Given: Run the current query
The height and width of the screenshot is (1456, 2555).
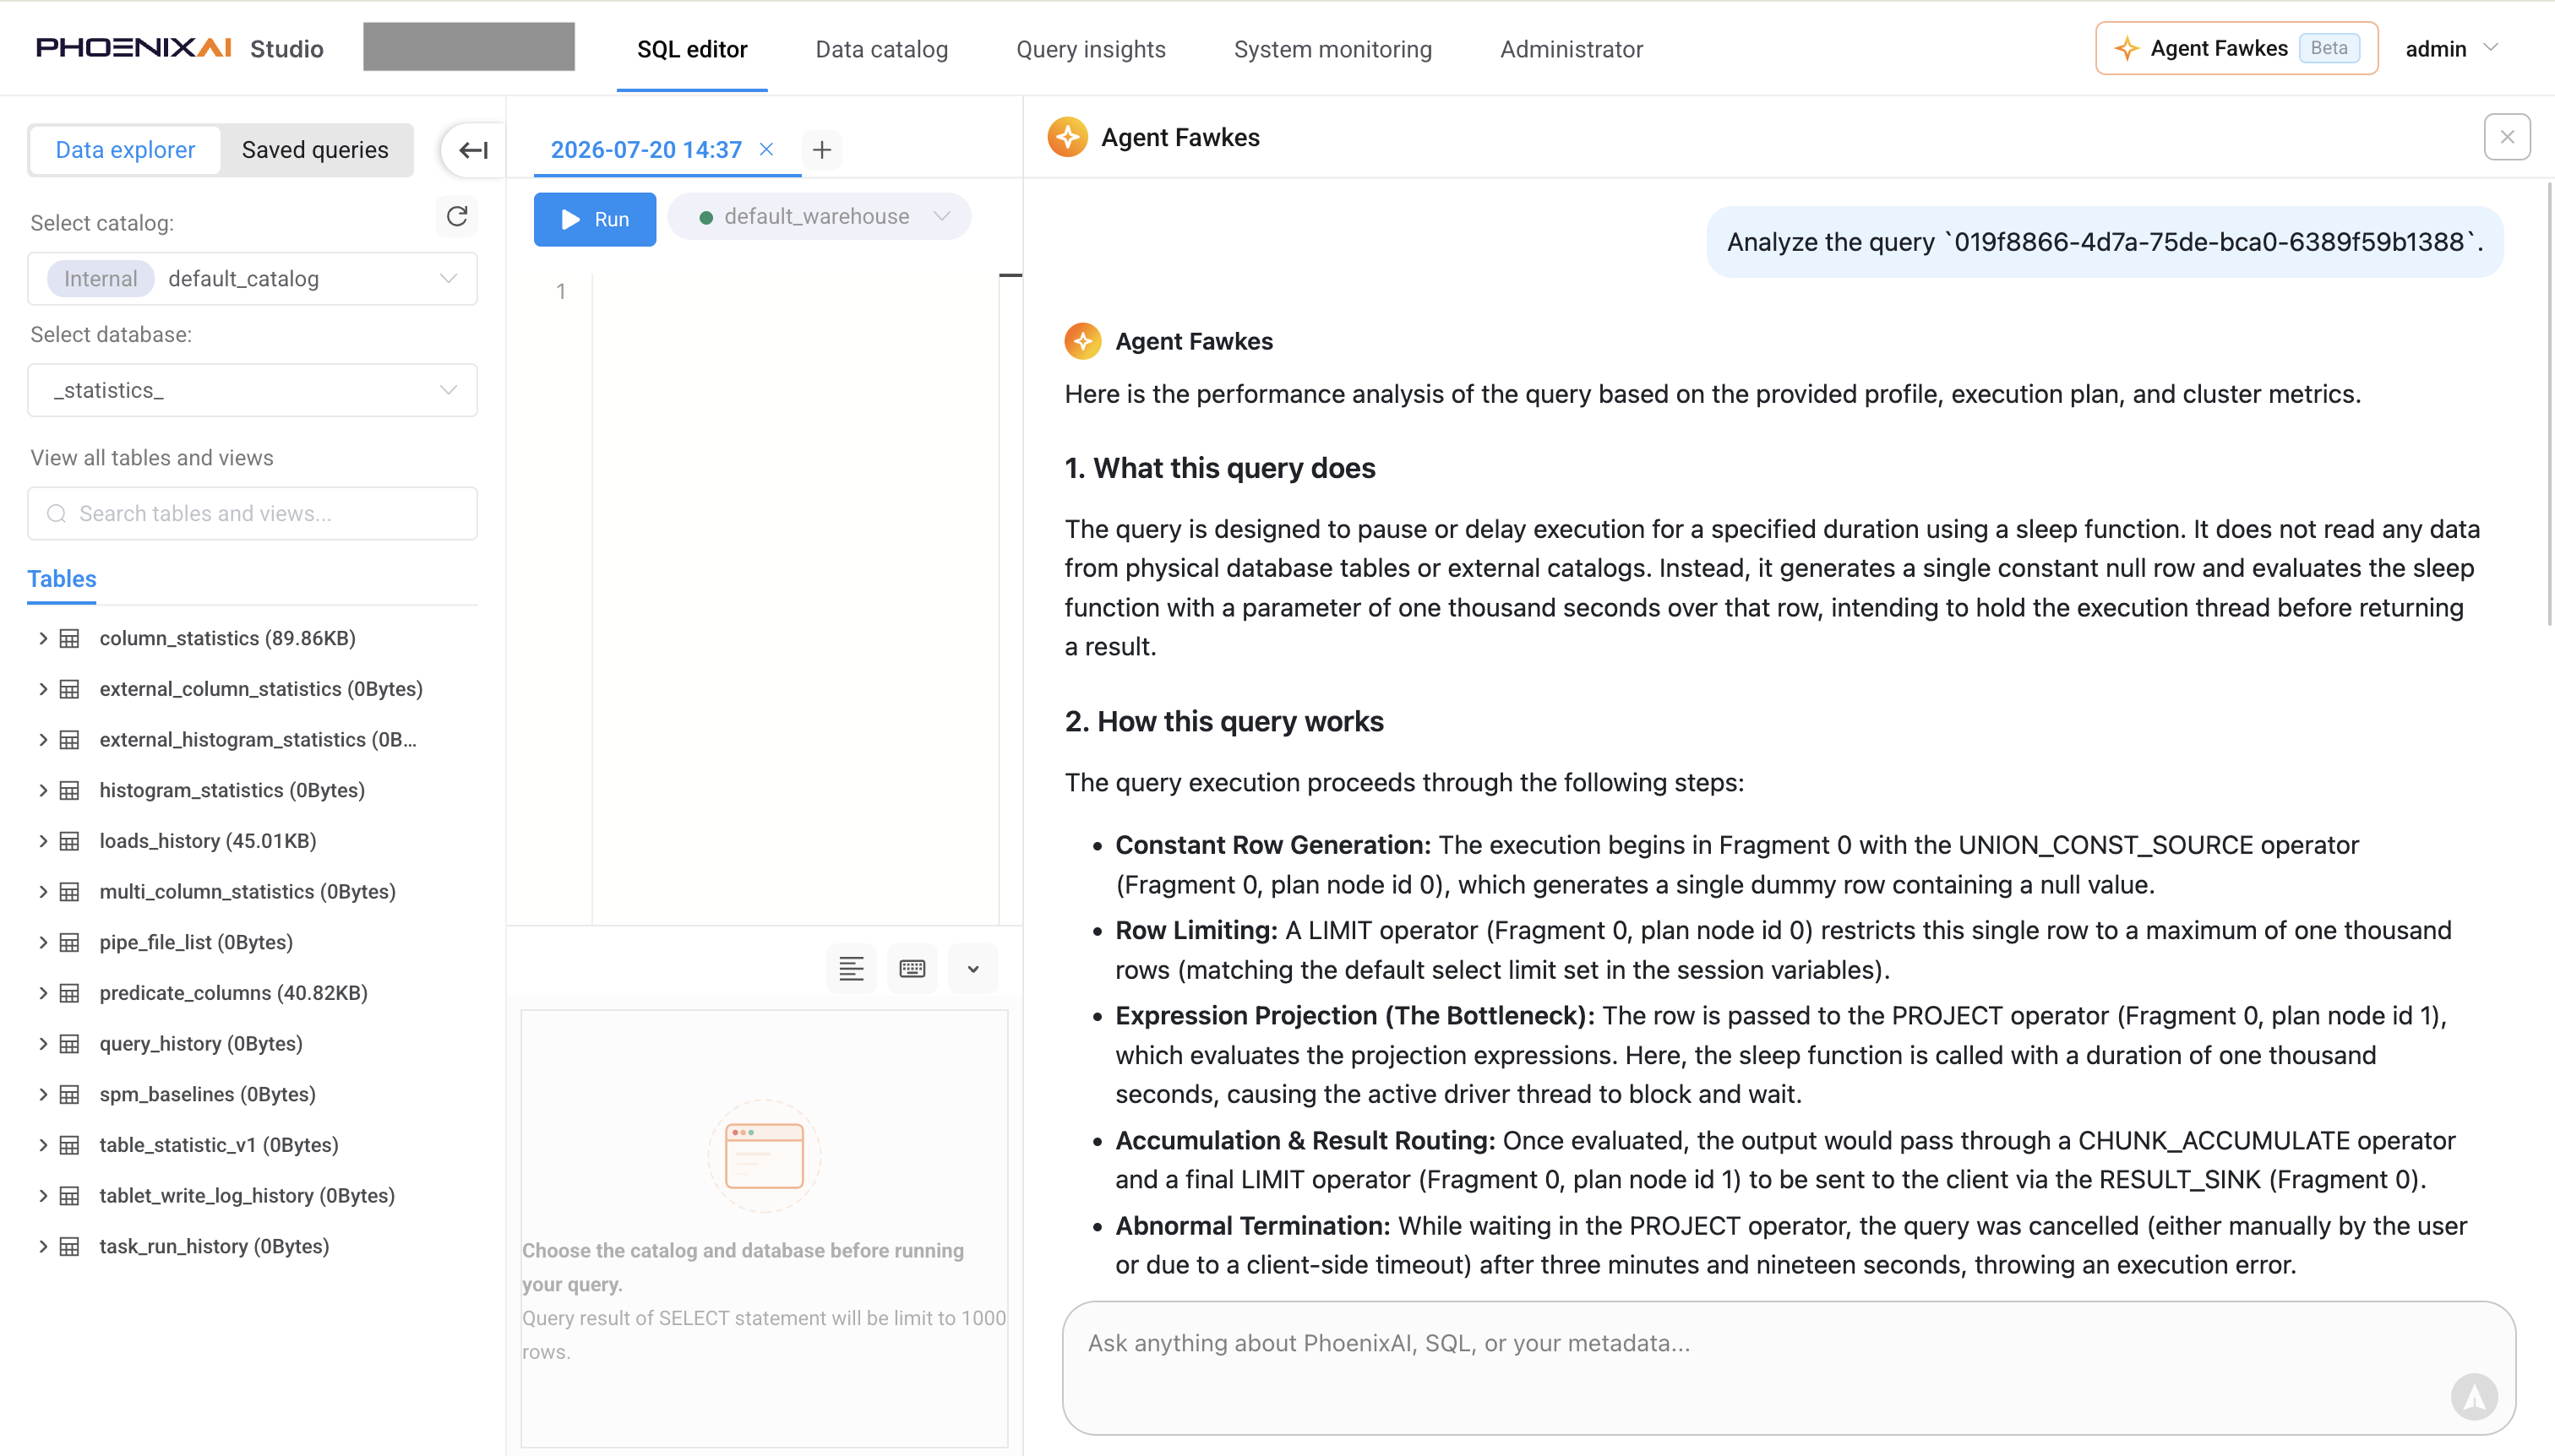Looking at the screenshot, I should click(594, 219).
